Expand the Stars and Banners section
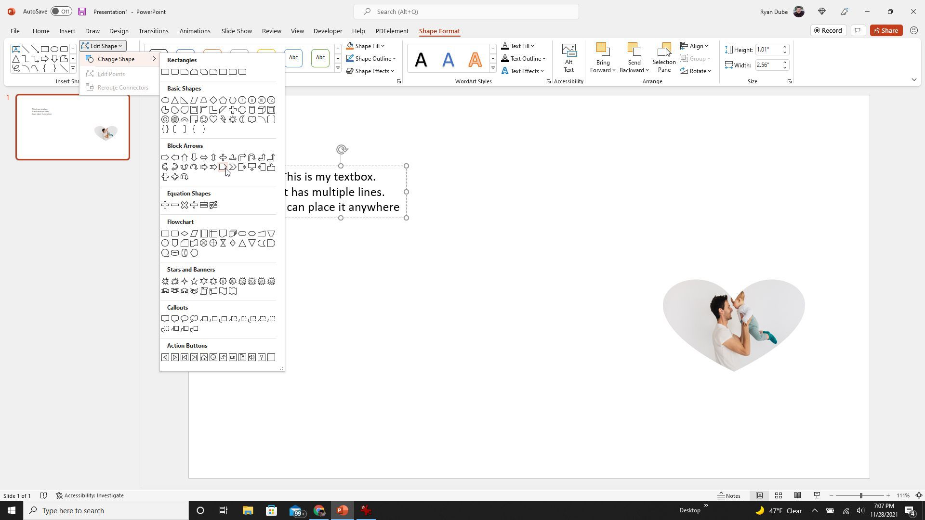The image size is (925, 520). point(191,269)
